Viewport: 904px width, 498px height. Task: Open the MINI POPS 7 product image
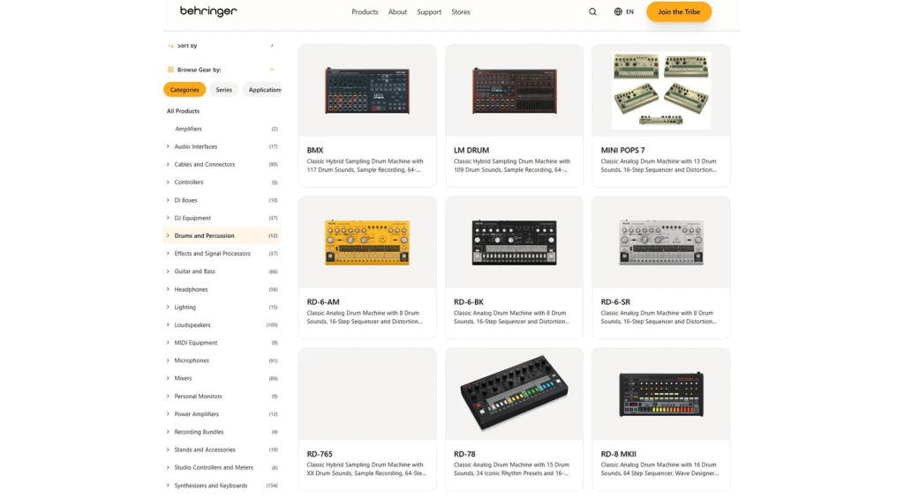pos(661,91)
